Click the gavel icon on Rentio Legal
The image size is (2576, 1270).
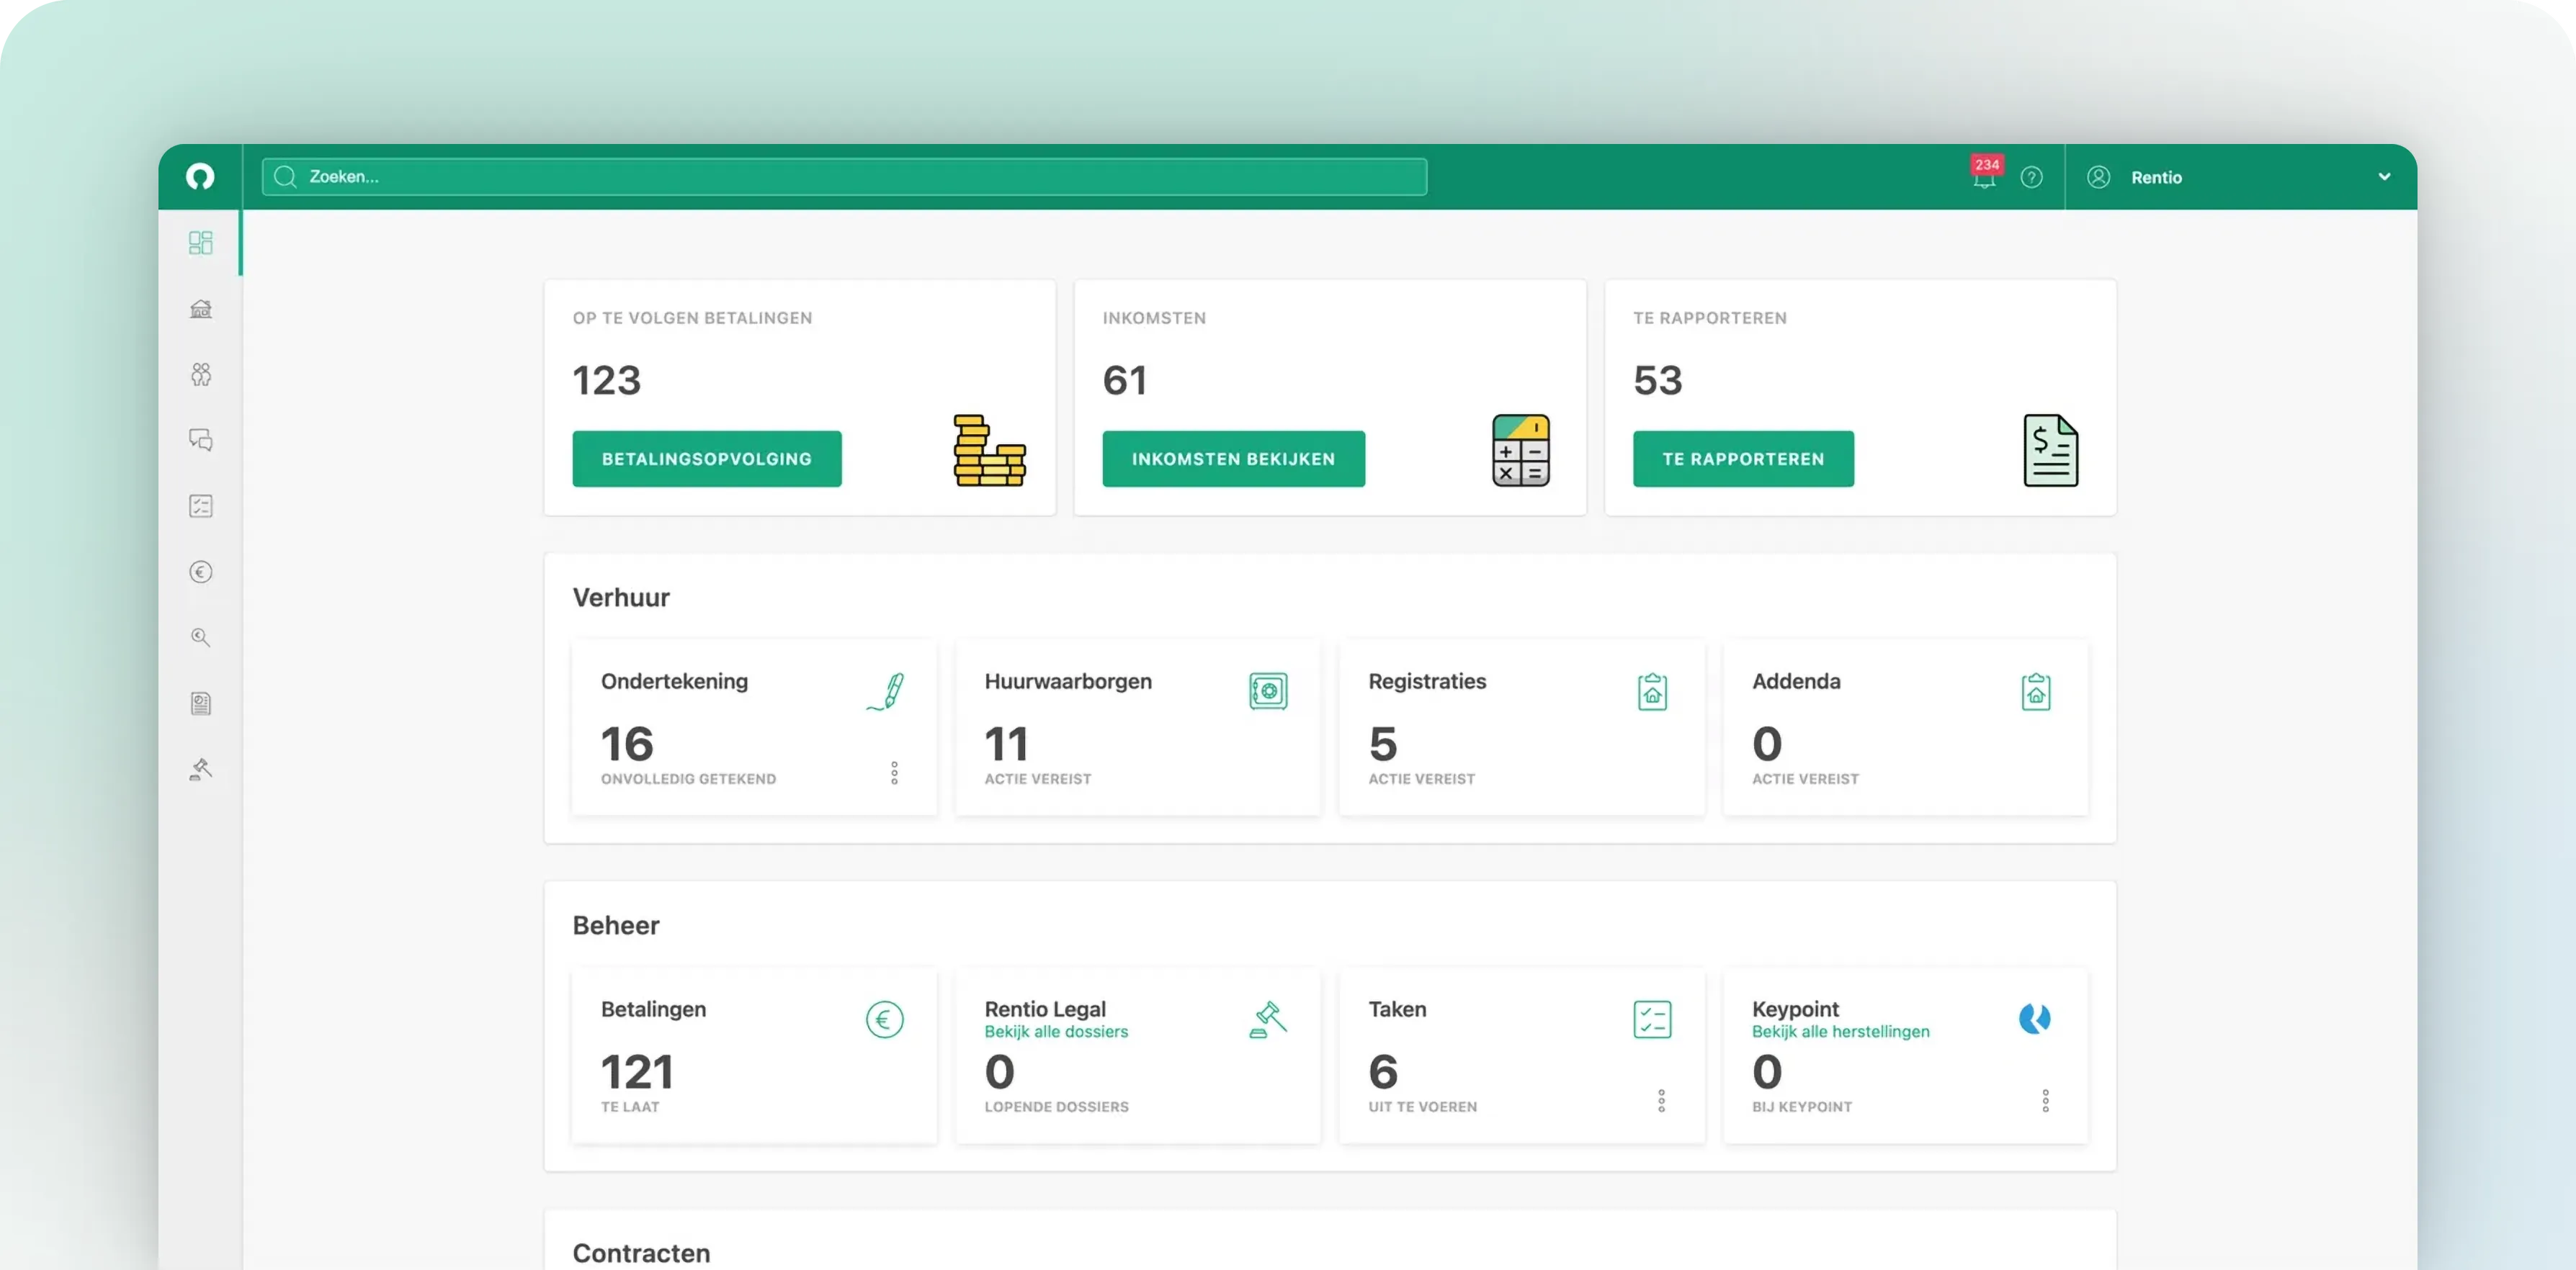point(1268,1019)
